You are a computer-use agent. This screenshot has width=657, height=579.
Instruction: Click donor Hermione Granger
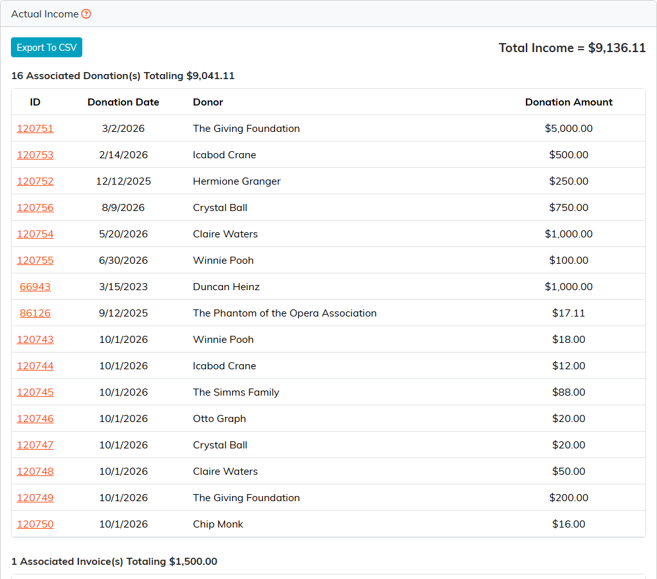click(x=237, y=181)
